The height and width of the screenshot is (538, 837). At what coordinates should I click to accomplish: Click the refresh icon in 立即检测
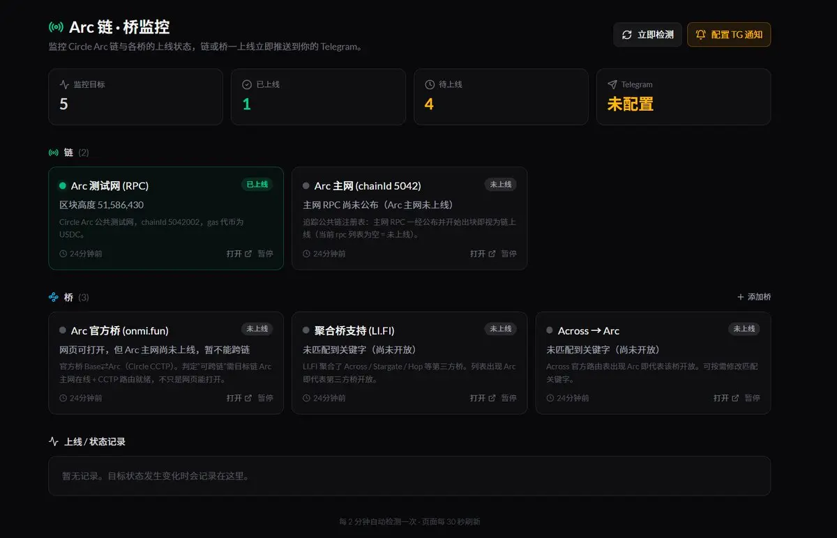(627, 35)
